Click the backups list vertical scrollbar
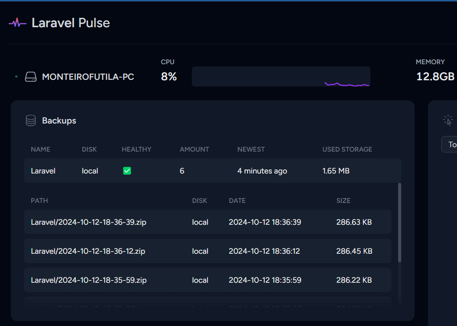 (399, 223)
